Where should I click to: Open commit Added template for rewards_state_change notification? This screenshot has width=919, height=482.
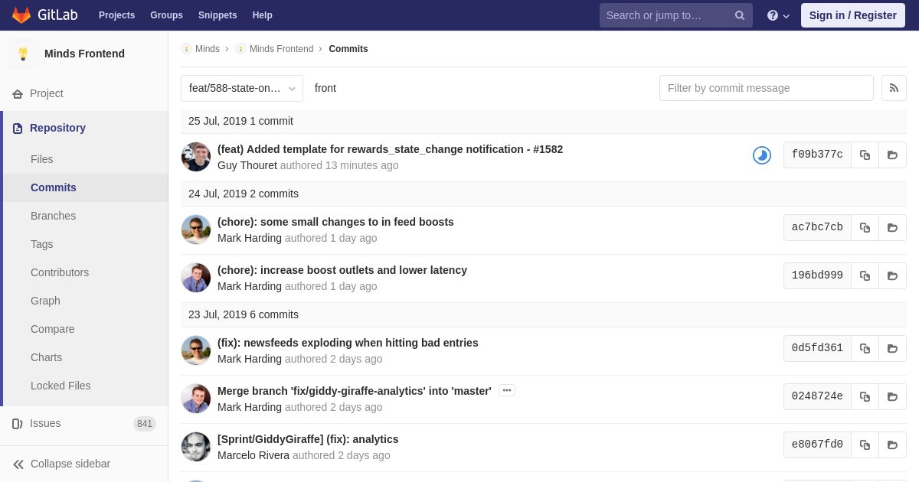(x=390, y=149)
